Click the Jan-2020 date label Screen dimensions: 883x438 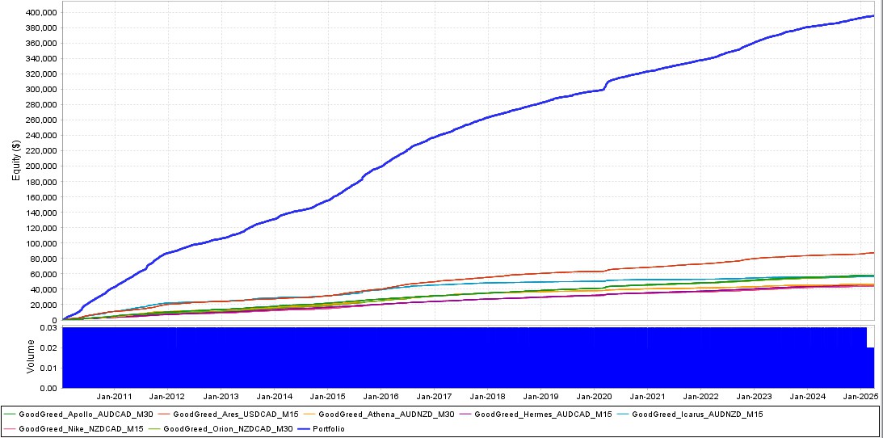point(594,396)
